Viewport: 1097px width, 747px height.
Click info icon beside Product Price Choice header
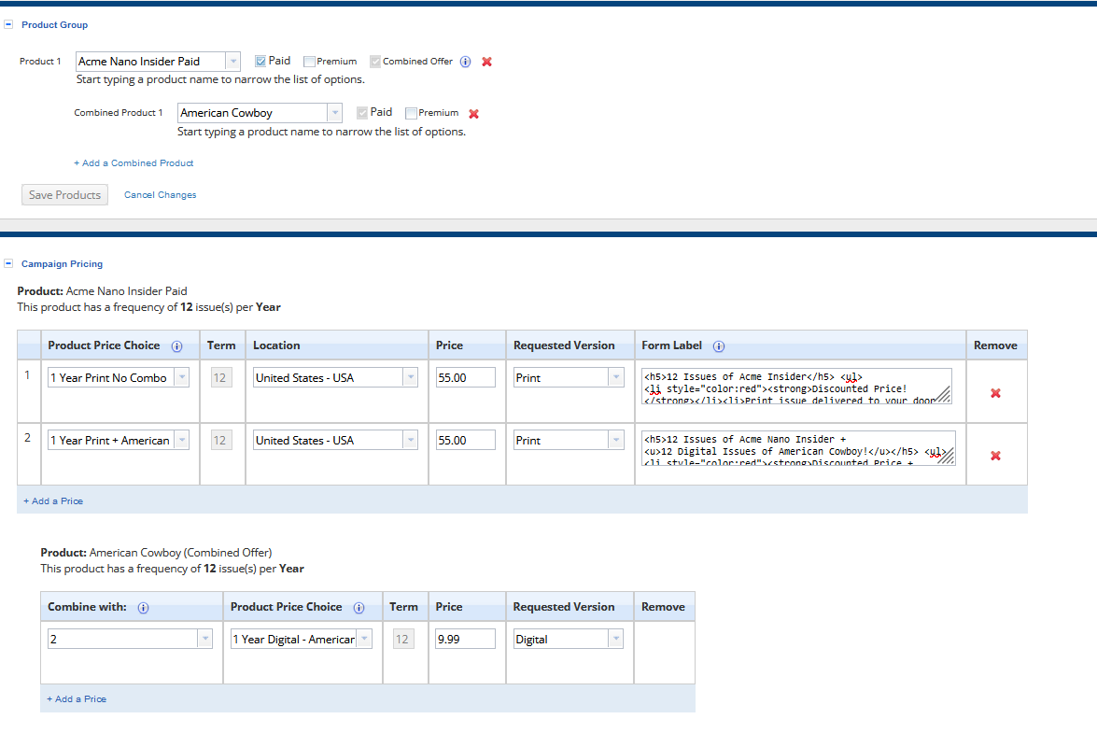click(x=176, y=346)
